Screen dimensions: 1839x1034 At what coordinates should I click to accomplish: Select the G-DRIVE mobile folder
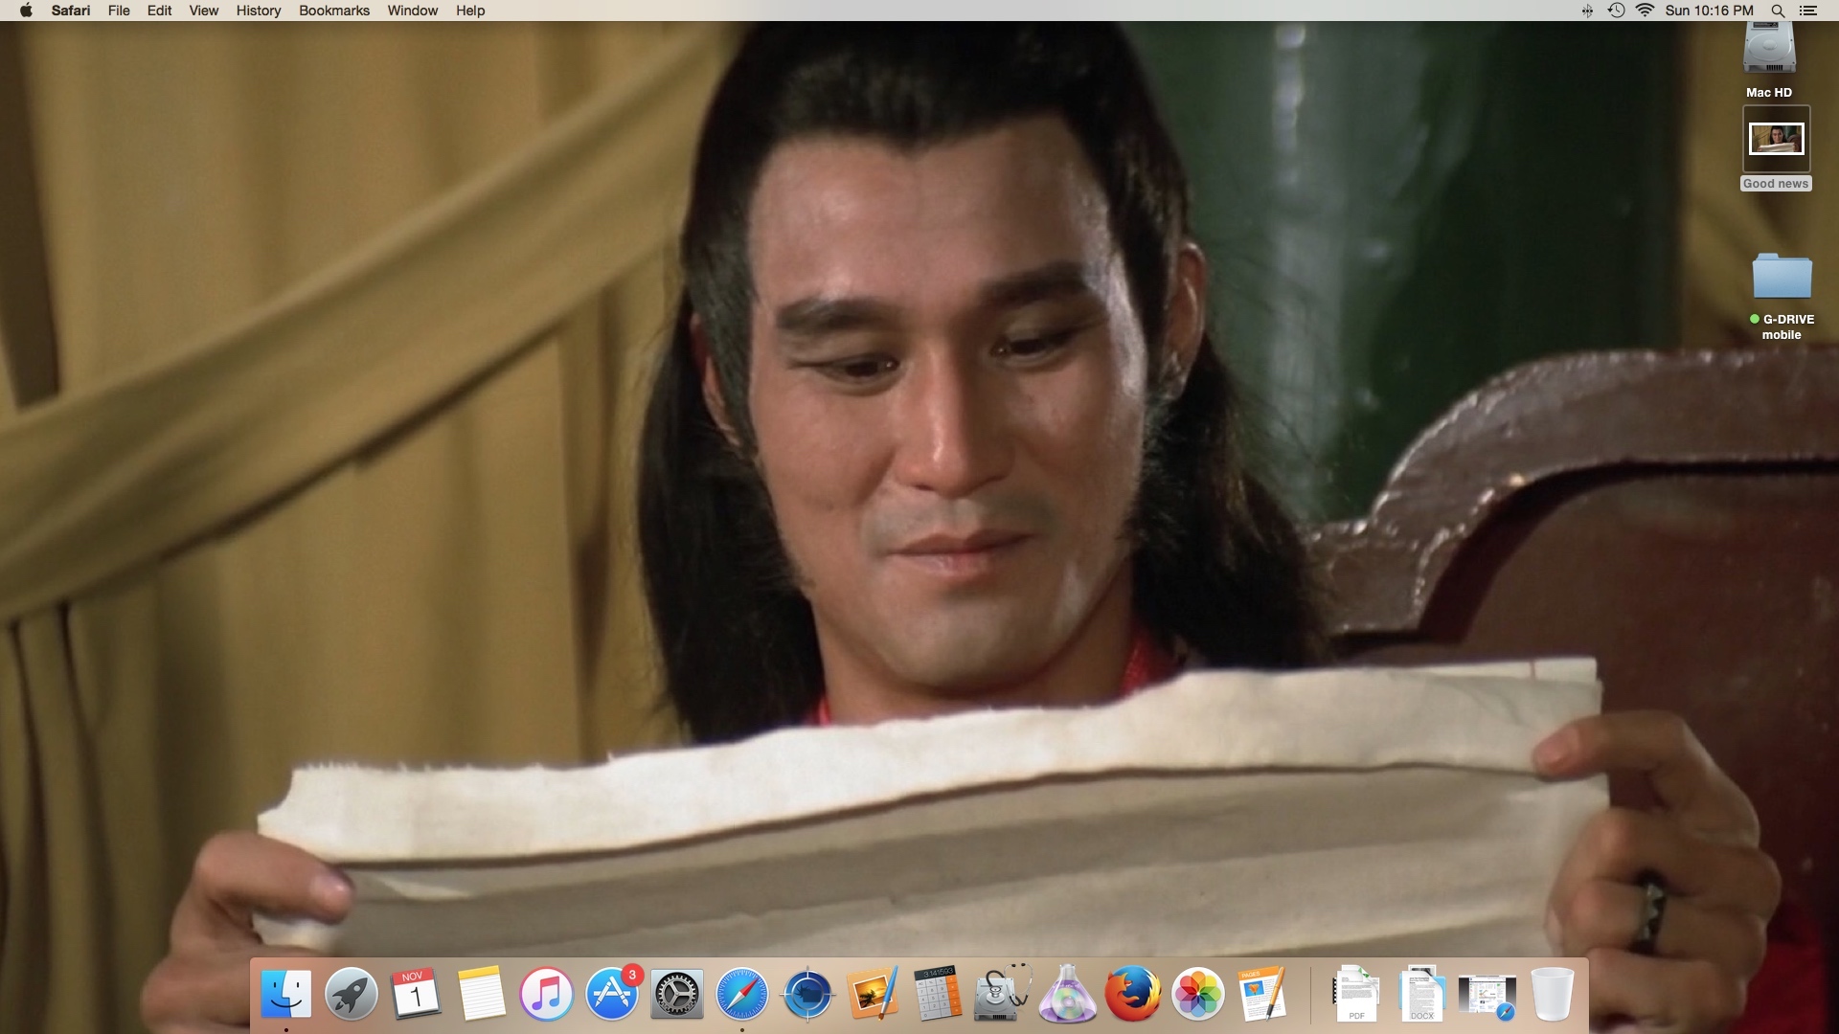click(1782, 276)
